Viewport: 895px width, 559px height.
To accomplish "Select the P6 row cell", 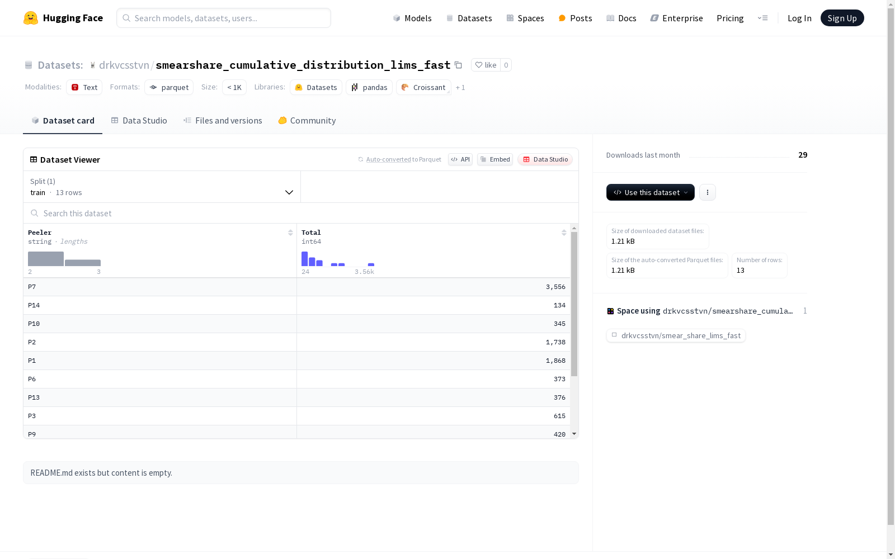I will click(x=160, y=379).
